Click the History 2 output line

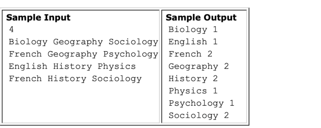point(193,79)
